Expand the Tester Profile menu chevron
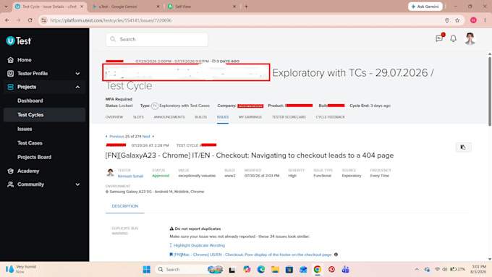492x277 pixels. coord(77,73)
